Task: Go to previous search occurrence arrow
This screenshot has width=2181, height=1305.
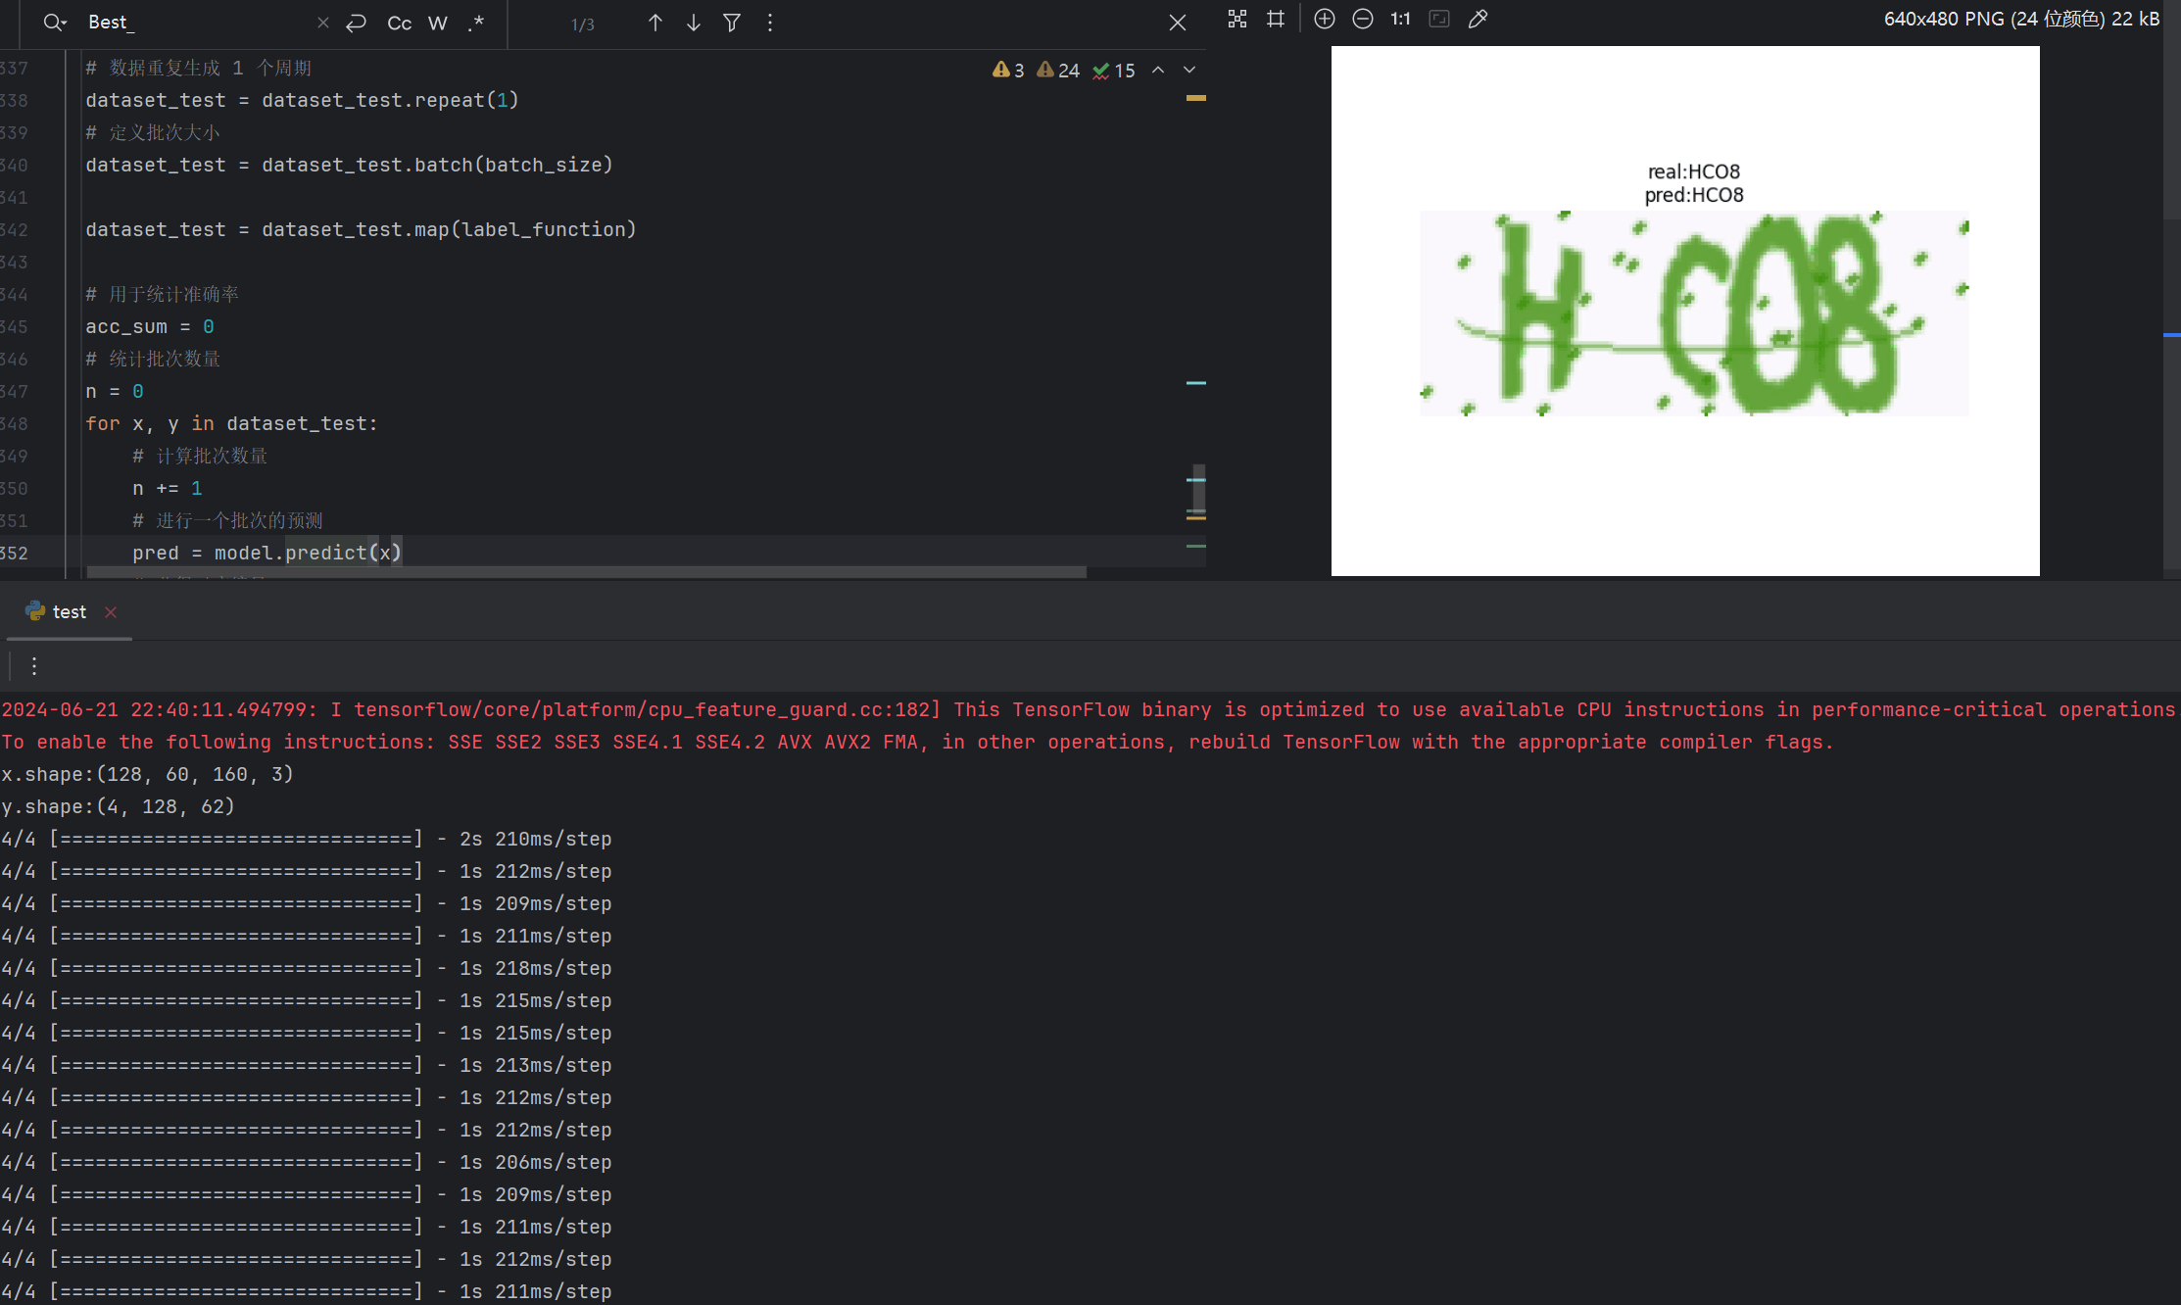Action: pyautogui.click(x=655, y=23)
